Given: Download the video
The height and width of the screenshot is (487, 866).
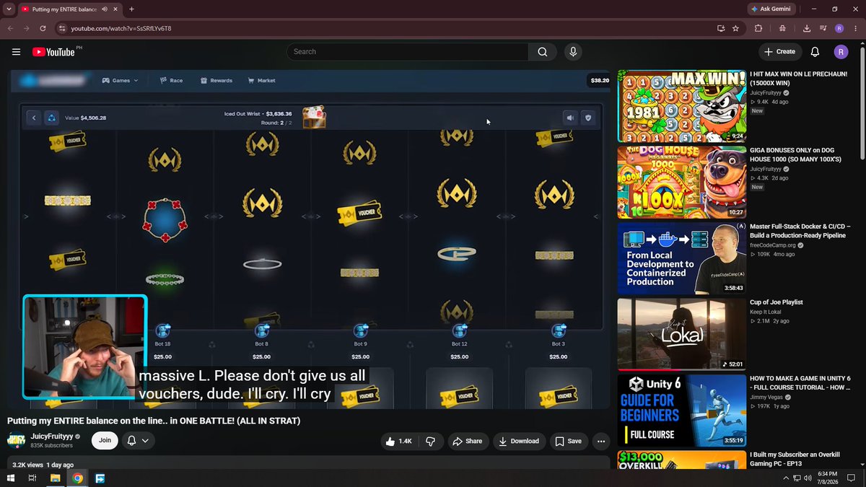Looking at the screenshot, I should tap(519, 441).
